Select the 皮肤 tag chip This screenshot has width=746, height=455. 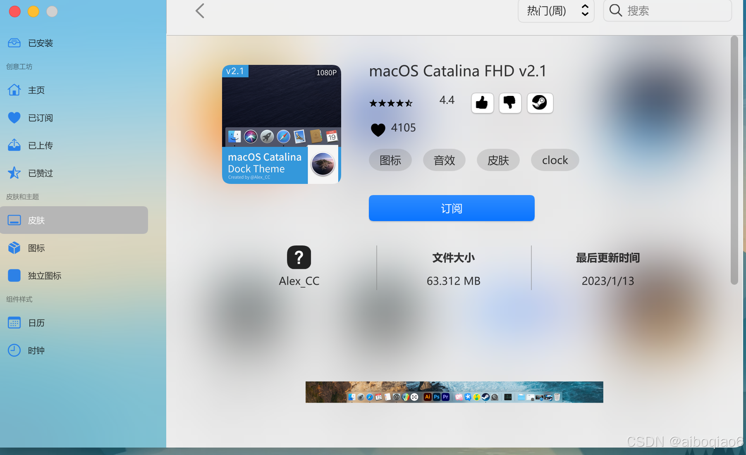point(498,160)
